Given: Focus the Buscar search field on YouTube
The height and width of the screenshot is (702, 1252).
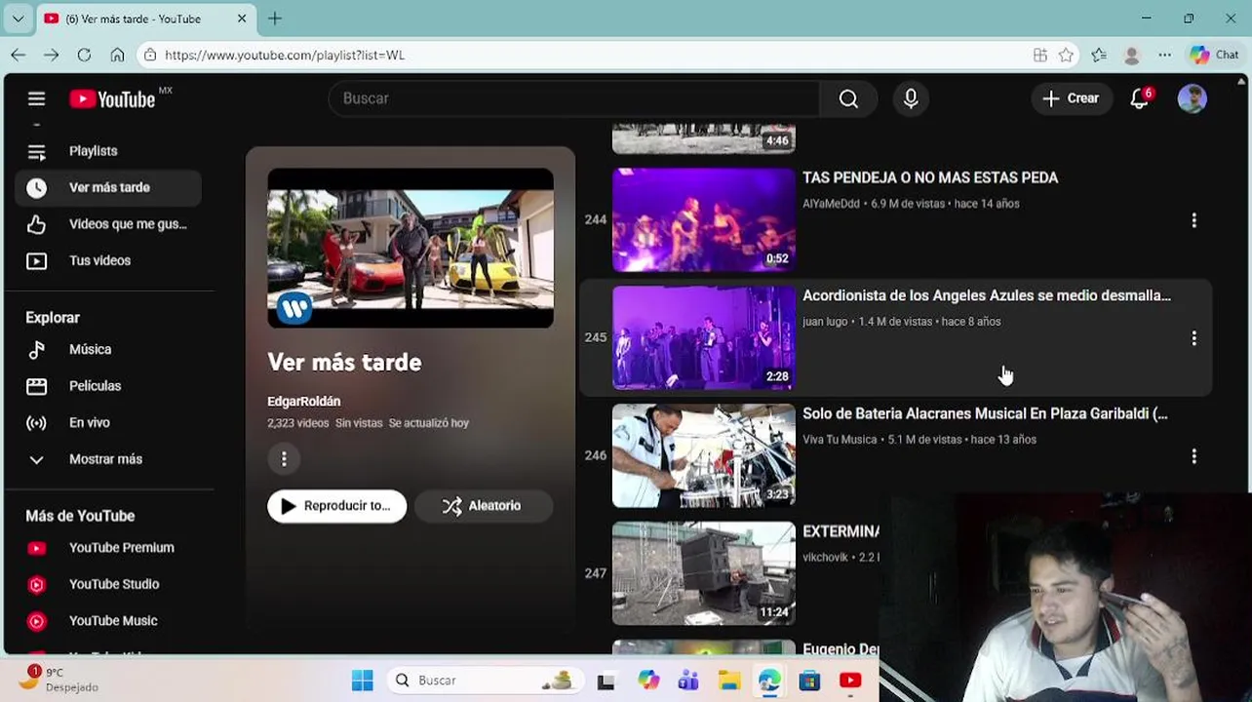Looking at the screenshot, I should 575,98.
